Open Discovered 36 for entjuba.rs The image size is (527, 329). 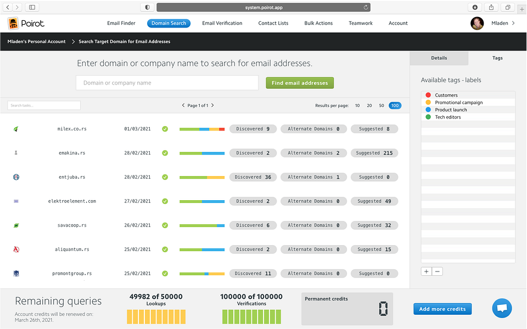point(253,177)
